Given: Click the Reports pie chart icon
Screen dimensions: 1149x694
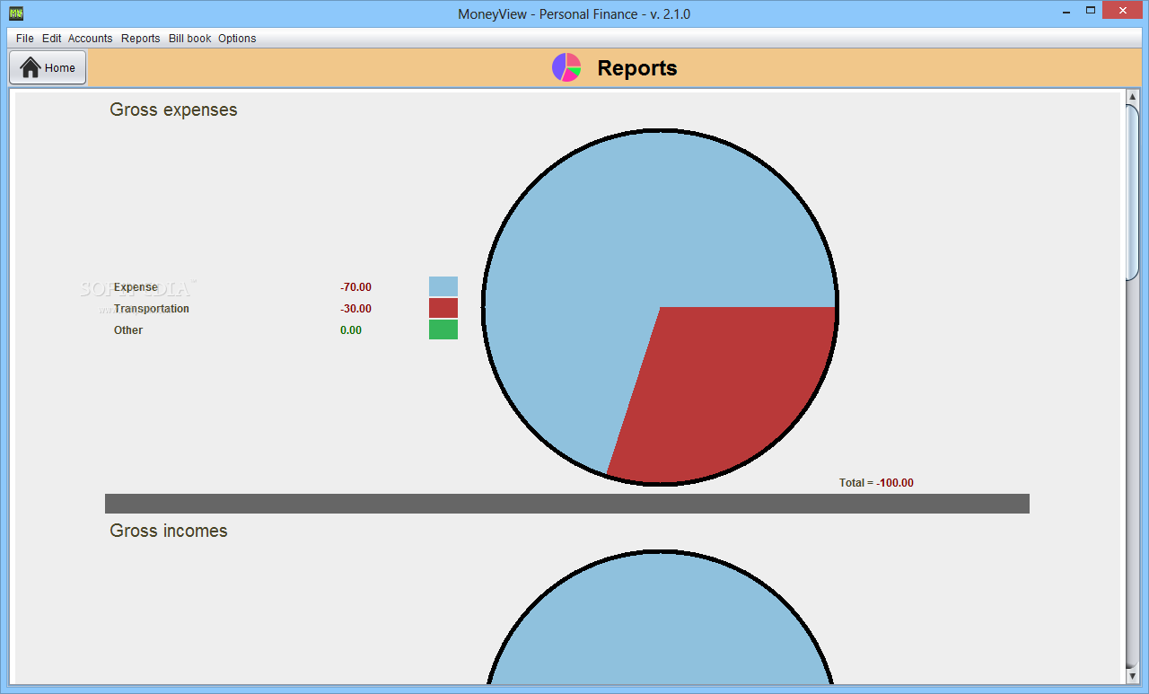Looking at the screenshot, I should tap(566, 67).
